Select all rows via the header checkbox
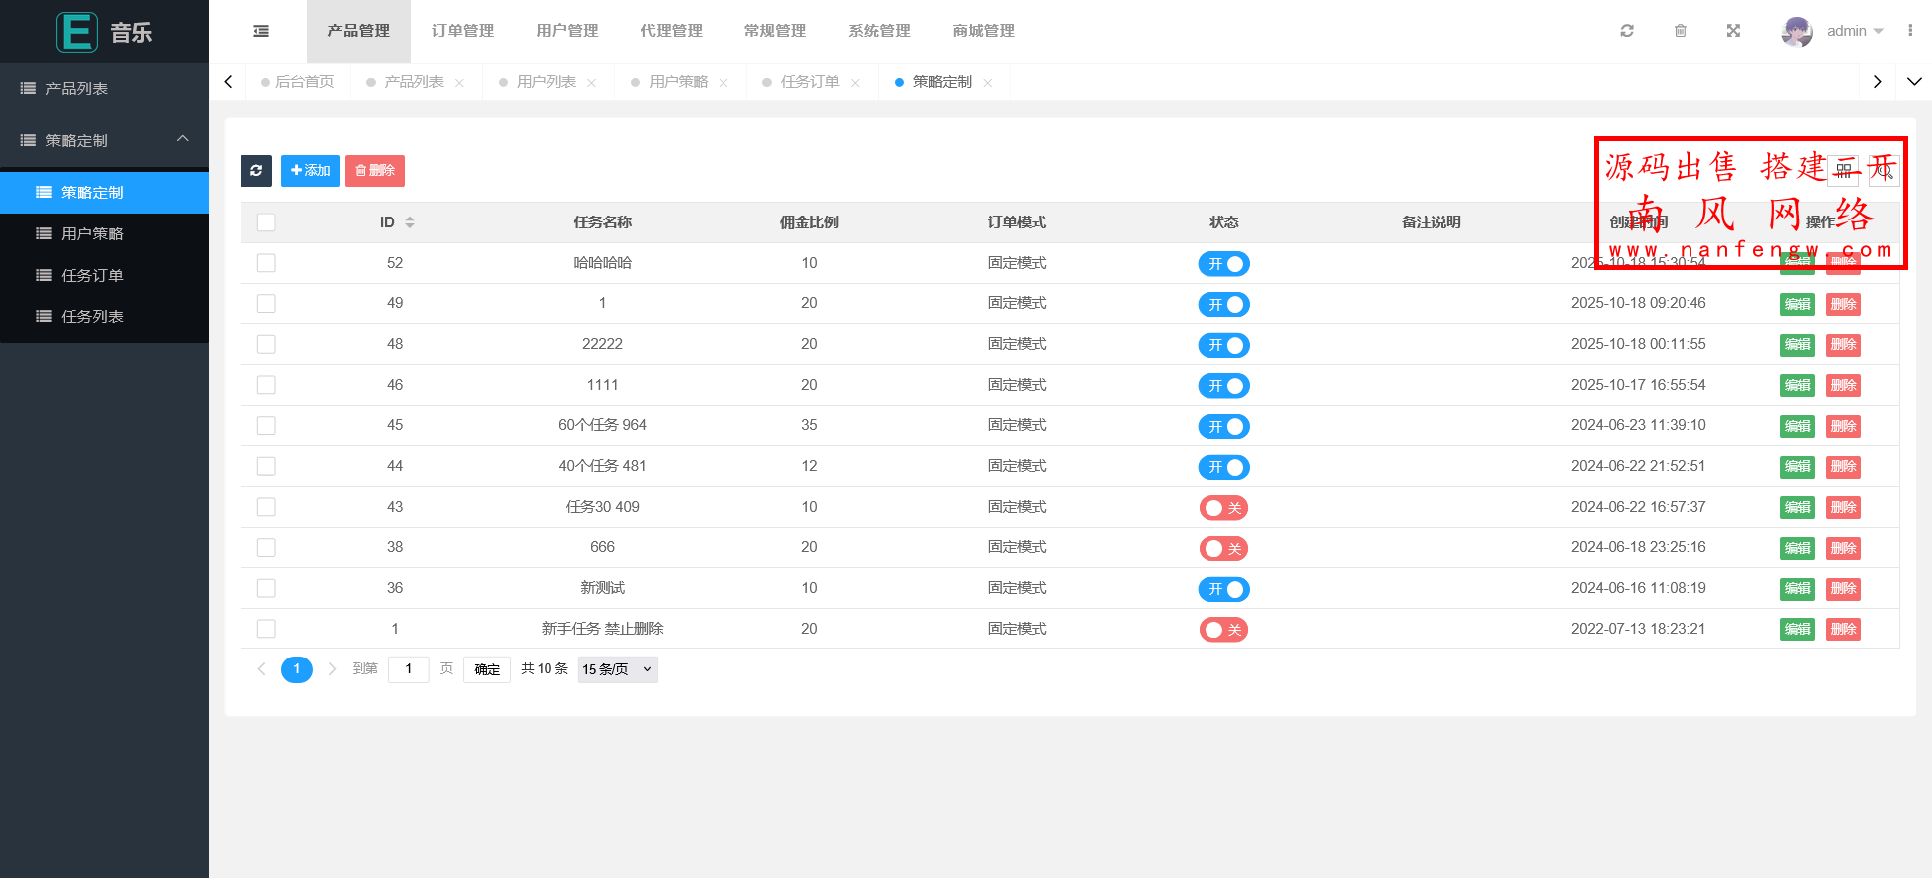 (266, 222)
